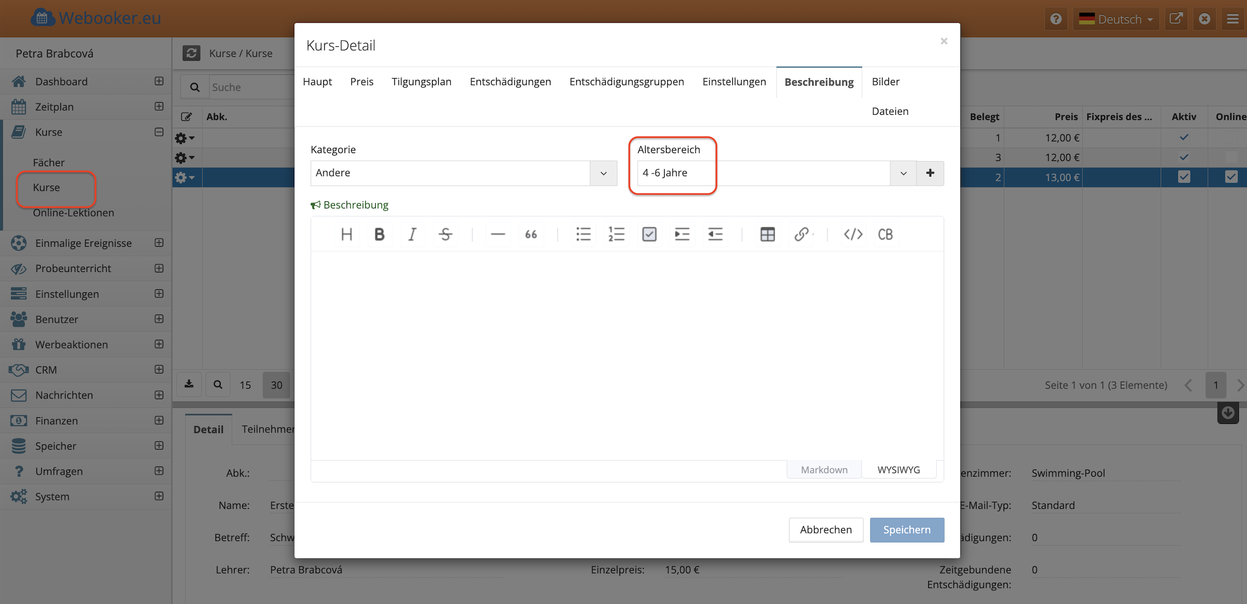Insert blockquote using quote icon
The height and width of the screenshot is (604, 1247).
[x=531, y=234]
